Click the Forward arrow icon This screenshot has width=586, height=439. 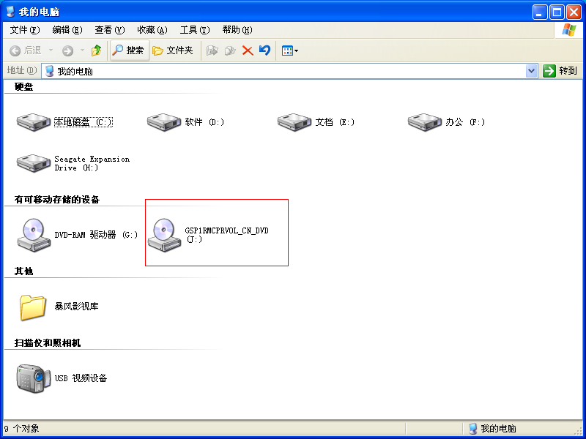click(67, 50)
